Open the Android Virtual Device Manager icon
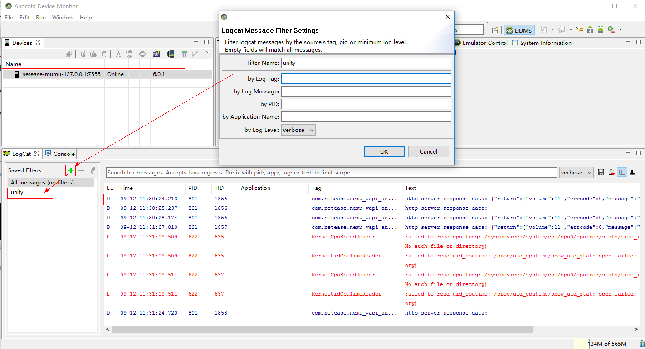Viewport: 645px width, 349px height. click(x=601, y=30)
